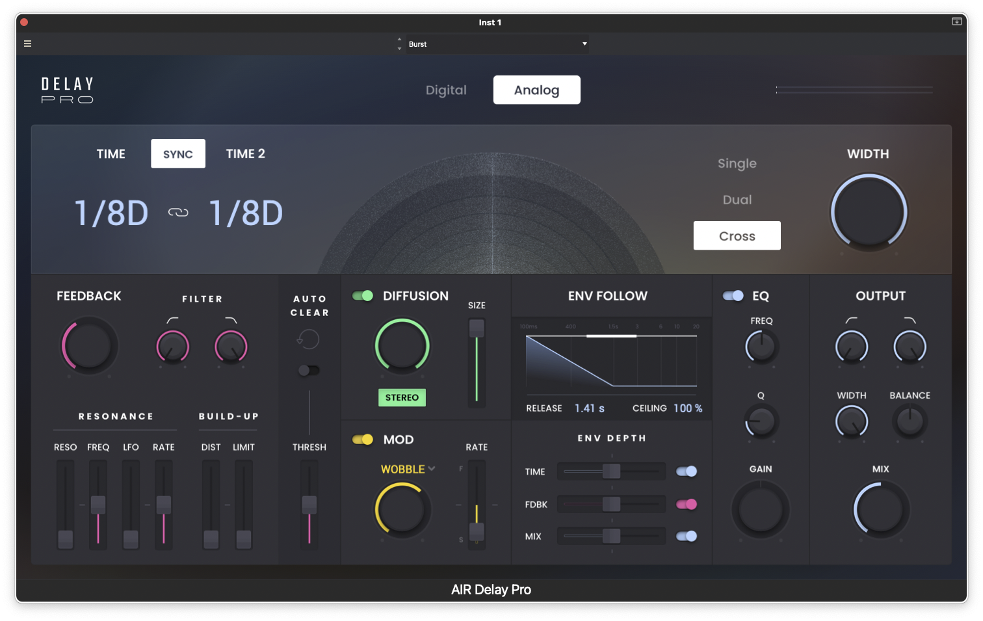Open the Burst preset dropdown

498,44
